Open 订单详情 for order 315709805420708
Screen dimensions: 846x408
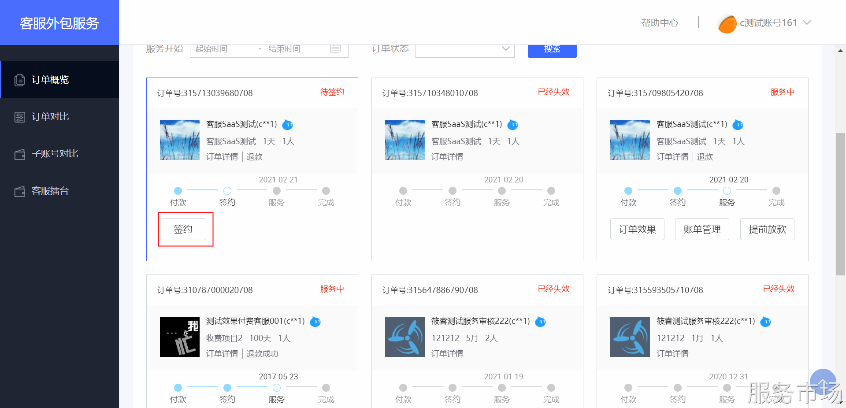tap(672, 157)
